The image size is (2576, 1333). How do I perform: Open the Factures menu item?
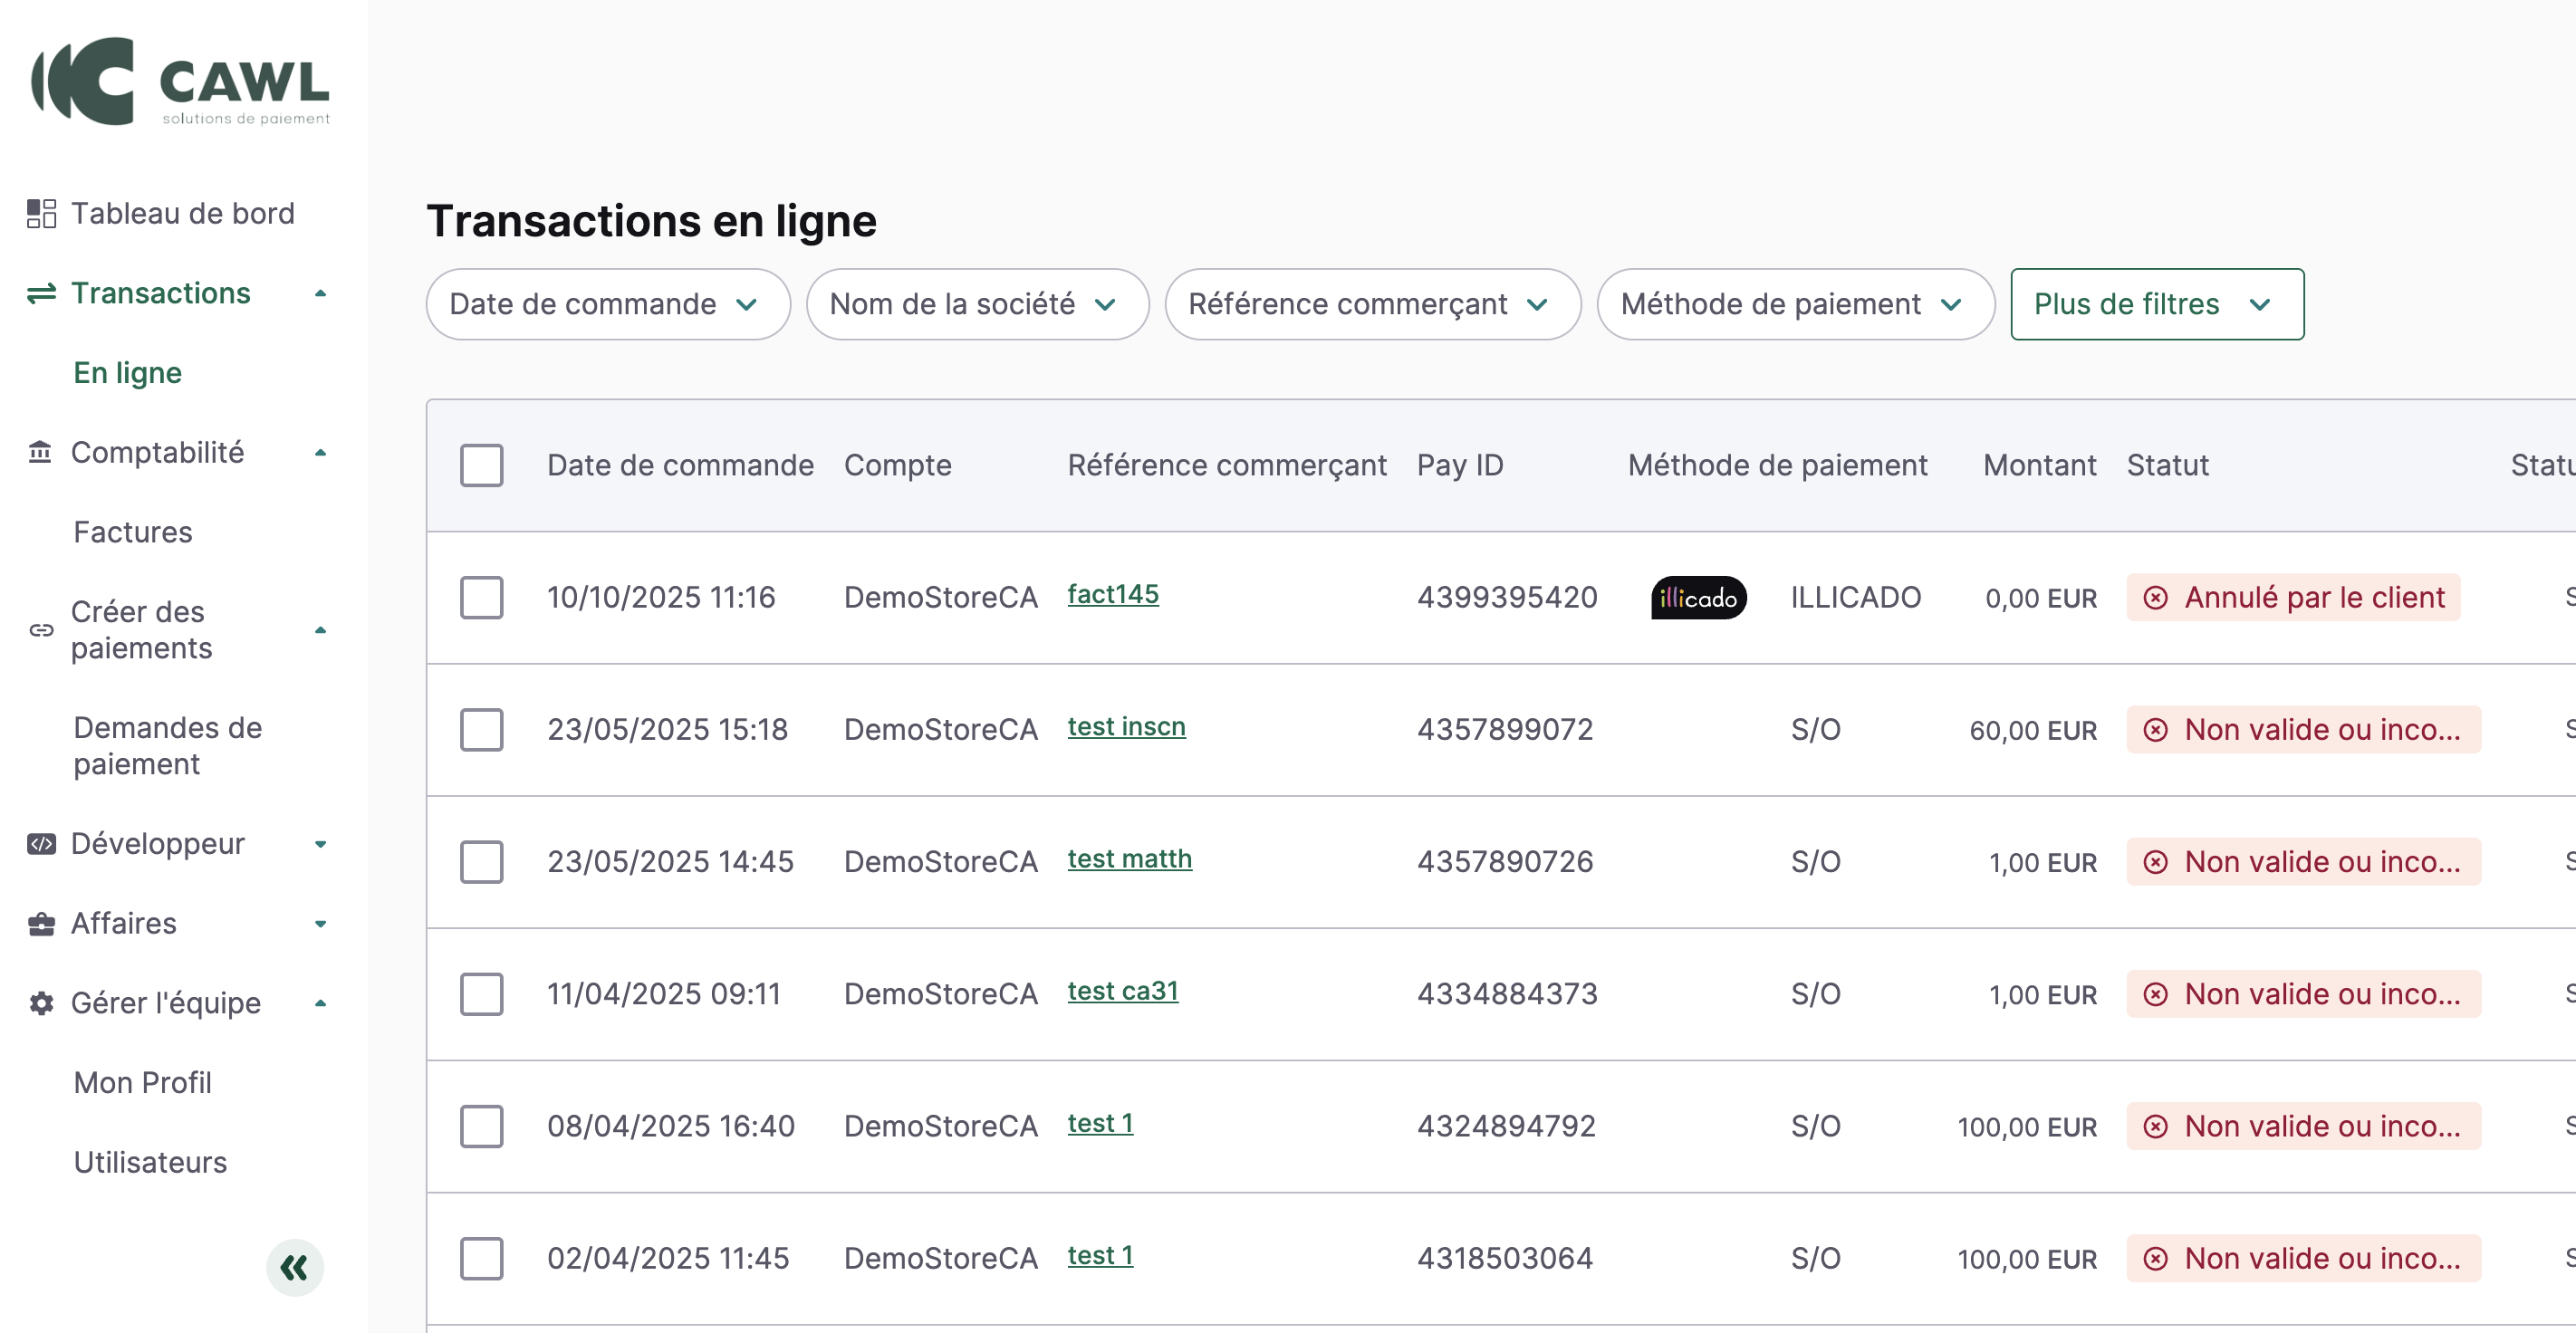133,532
